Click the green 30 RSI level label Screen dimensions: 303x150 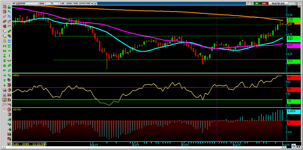click(293, 101)
